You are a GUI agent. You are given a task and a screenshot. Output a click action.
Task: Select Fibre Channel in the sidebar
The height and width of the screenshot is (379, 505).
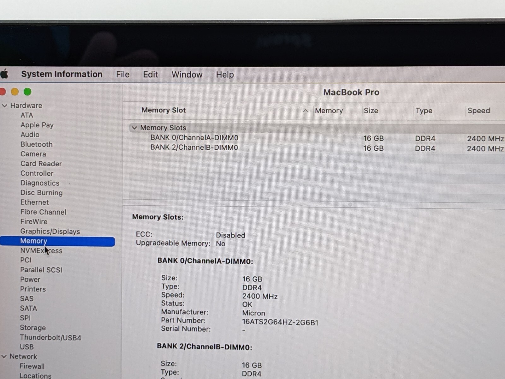tap(43, 212)
